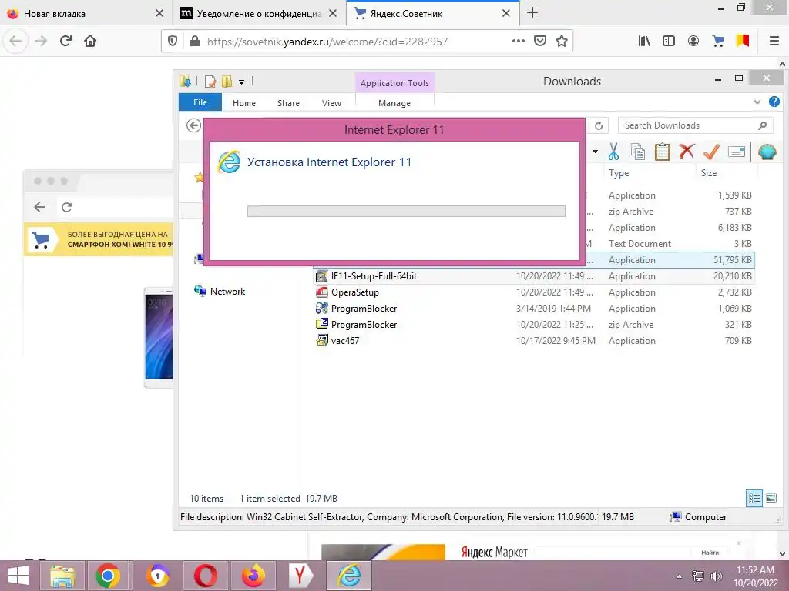Save page to Pocket
The height and width of the screenshot is (591, 789).
540,41
